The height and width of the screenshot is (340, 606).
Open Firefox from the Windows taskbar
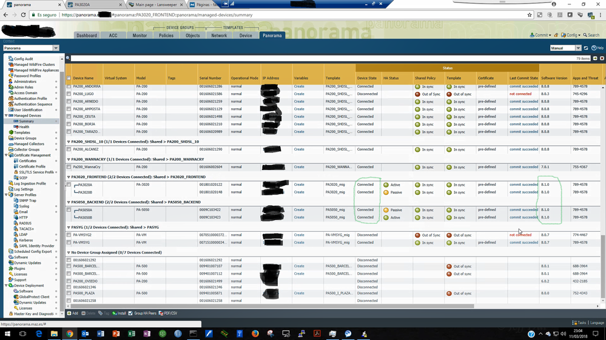coord(255,333)
